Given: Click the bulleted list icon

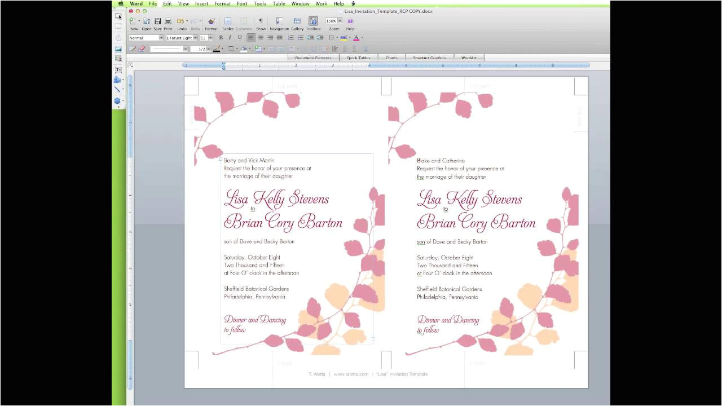Looking at the screenshot, I should click(x=301, y=38).
